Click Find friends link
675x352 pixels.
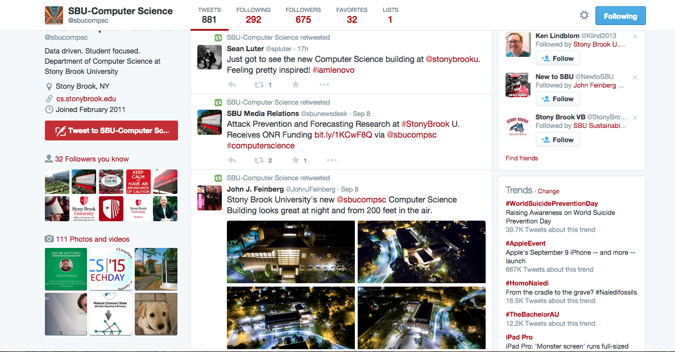(522, 158)
